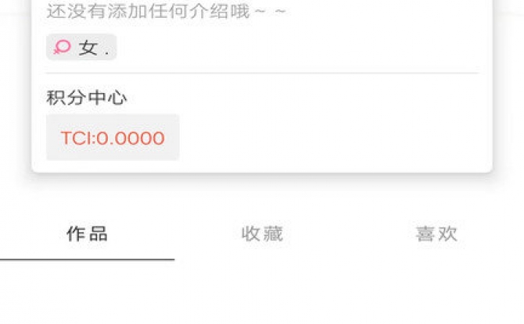Tap the 欢 character in the 喜欢 tab
This screenshot has width=524, height=324.
[x=447, y=233]
